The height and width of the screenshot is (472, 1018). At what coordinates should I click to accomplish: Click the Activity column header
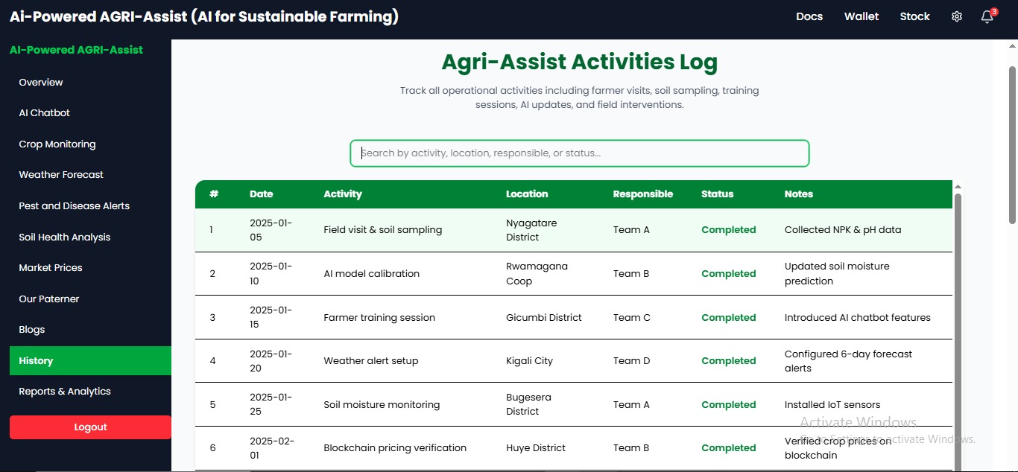pos(343,194)
